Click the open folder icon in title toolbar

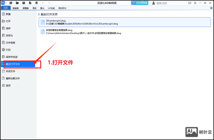click(17, 3)
